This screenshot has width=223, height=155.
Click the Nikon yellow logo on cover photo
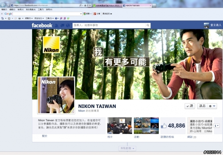(51, 45)
